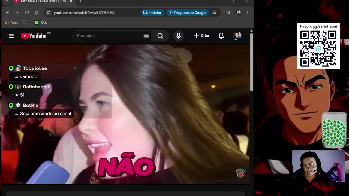Go back to the previous page

7,13
